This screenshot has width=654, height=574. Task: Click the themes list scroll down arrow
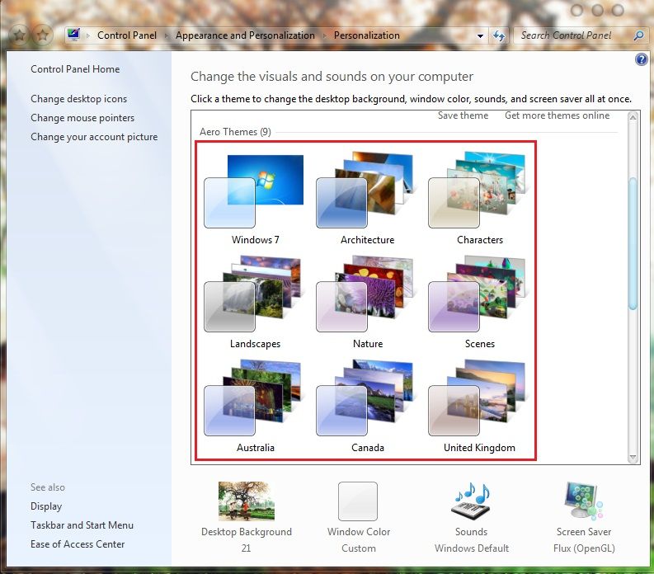633,458
